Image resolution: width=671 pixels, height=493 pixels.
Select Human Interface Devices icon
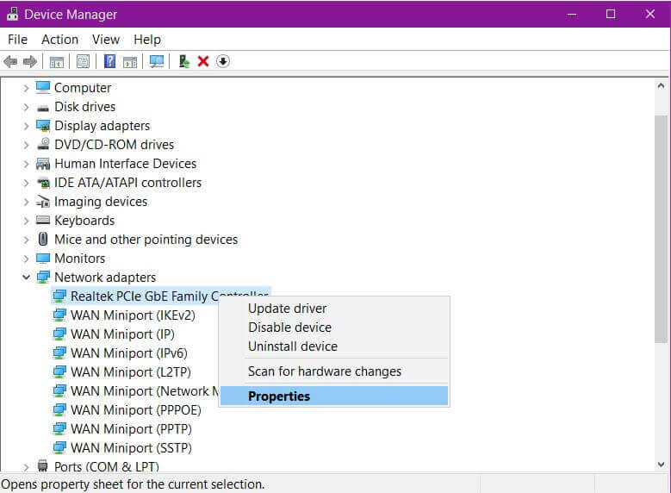click(43, 164)
